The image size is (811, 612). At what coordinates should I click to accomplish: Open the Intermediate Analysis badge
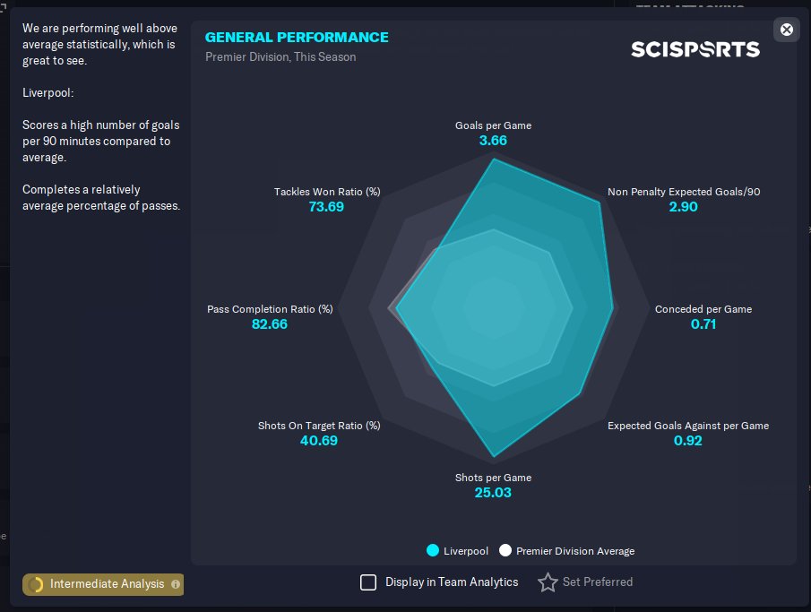(103, 584)
